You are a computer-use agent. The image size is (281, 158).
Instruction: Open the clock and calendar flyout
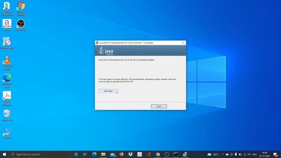[264, 154]
